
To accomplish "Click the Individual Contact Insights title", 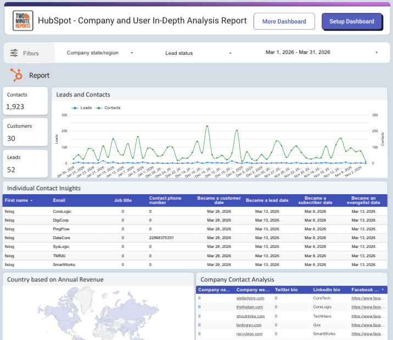I will click(x=44, y=188).
